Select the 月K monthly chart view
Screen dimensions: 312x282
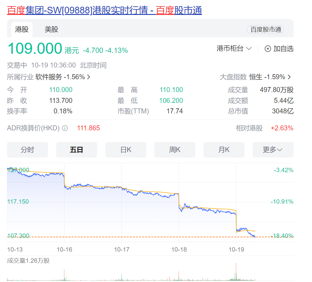tap(224, 150)
